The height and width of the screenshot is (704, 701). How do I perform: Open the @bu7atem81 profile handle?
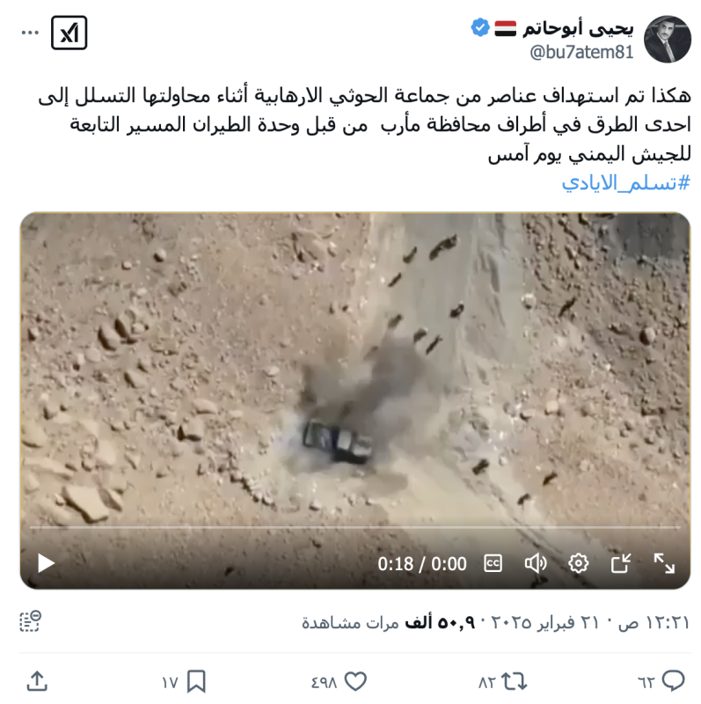click(x=581, y=52)
